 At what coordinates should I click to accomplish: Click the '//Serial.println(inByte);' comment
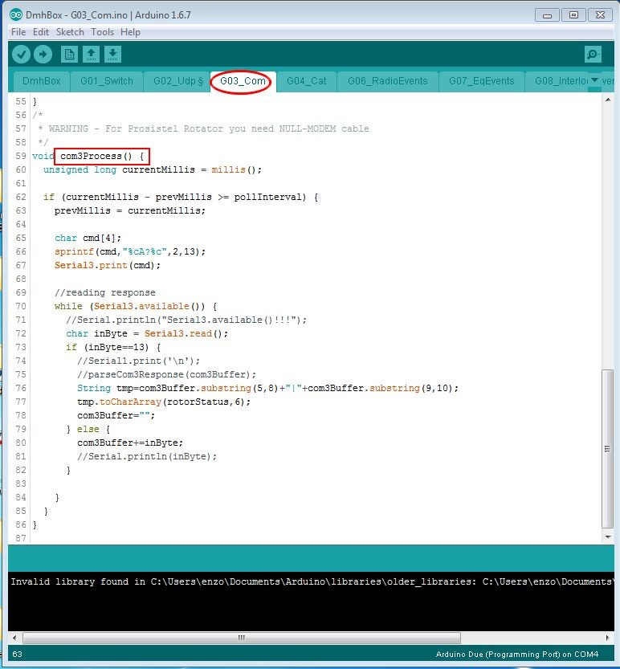point(147,456)
